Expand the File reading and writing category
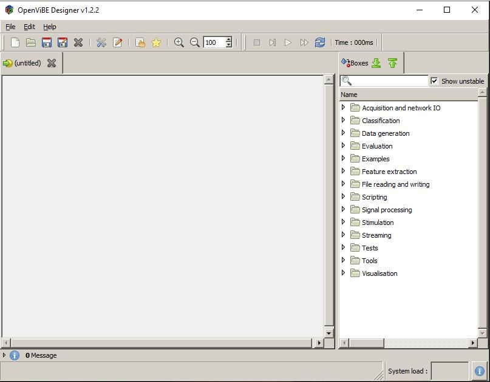Screen dimensions: 490x382 pos(343,184)
